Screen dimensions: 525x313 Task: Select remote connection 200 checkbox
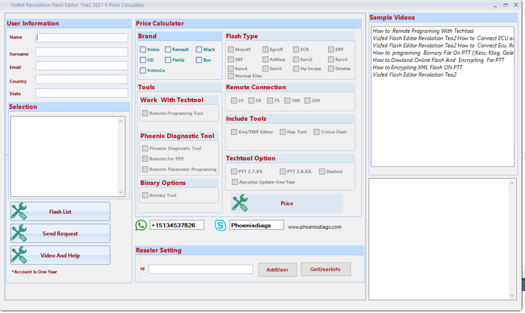coord(308,100)
